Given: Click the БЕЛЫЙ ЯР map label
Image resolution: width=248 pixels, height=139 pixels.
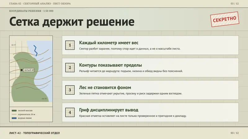Looking at the screenshot, I should point(29,70).
